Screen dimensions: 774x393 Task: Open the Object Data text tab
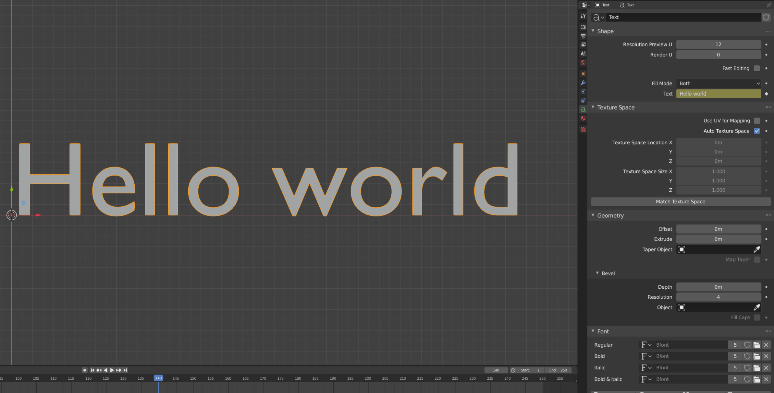583,110
